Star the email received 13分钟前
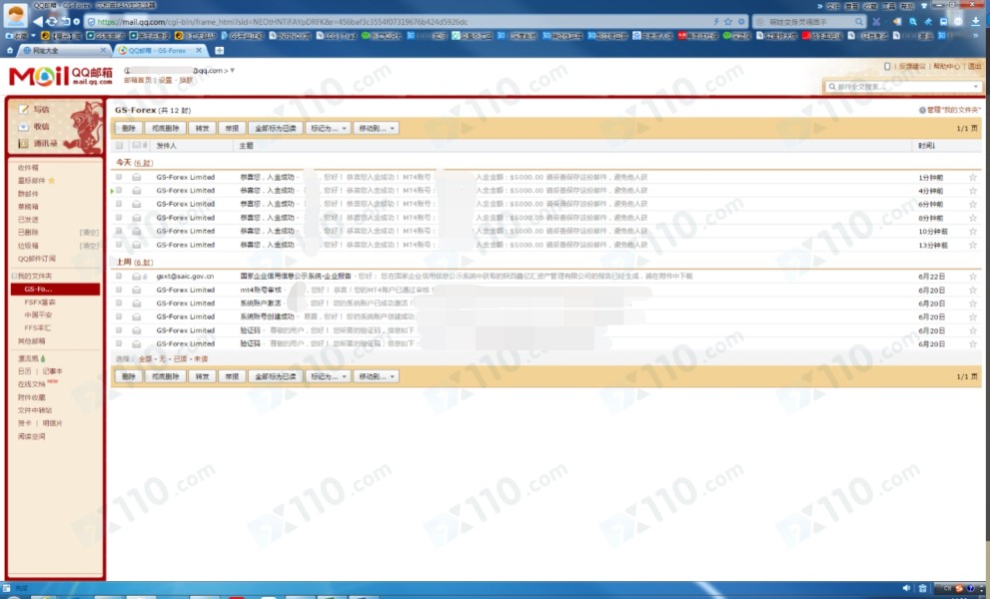Viewport: 990px width, 599px height. tap(973, 245)
